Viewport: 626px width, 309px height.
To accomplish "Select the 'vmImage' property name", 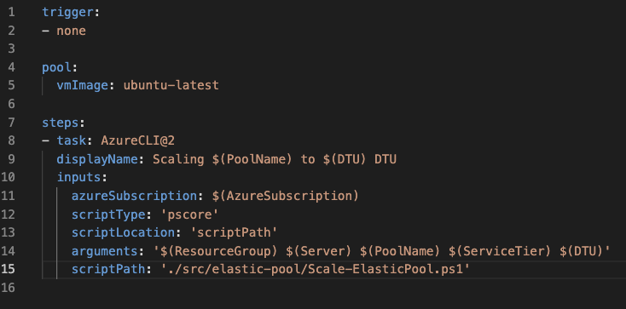I will (x=82, y=85).
